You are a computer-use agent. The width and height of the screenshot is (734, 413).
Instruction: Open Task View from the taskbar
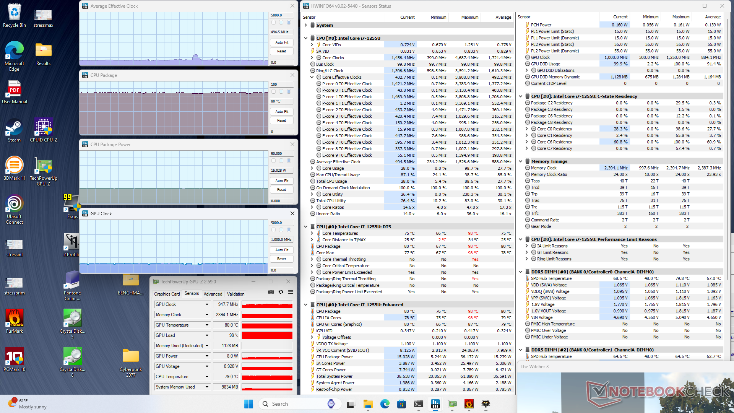click(351, 404)
